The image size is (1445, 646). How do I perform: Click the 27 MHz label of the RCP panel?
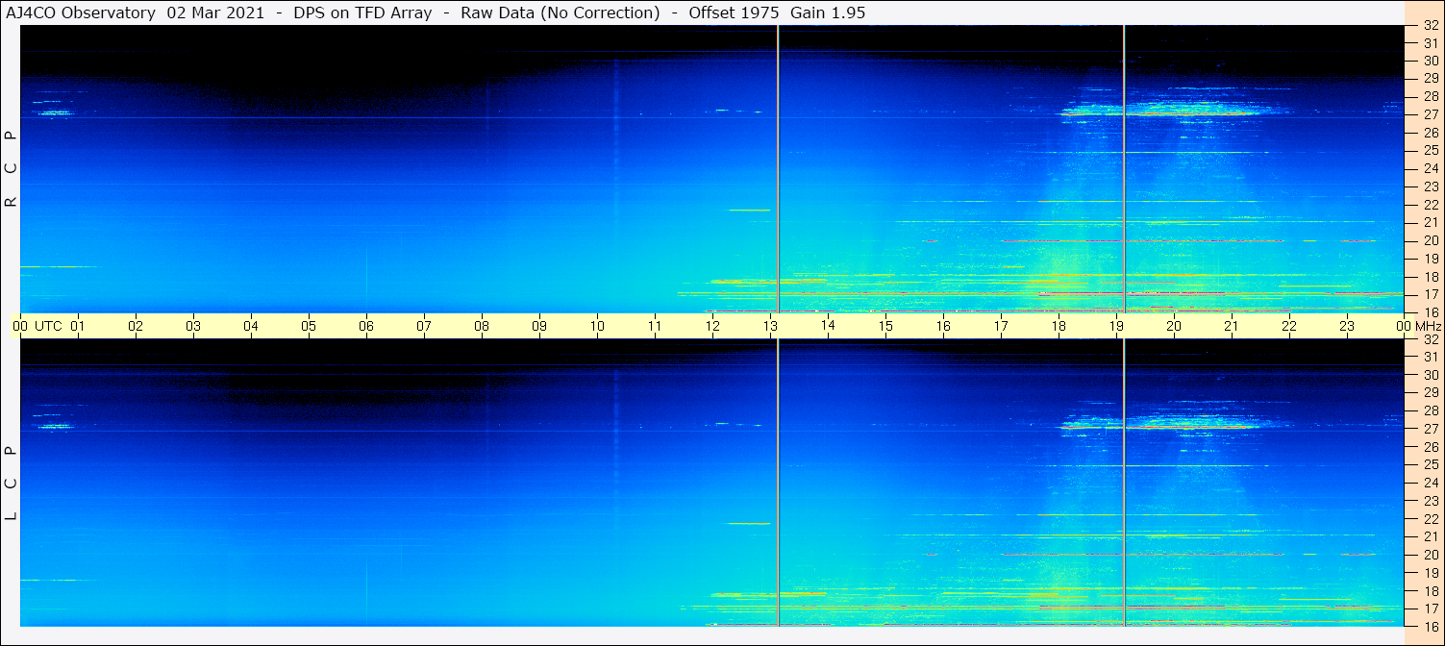(x=1431, y=114)
